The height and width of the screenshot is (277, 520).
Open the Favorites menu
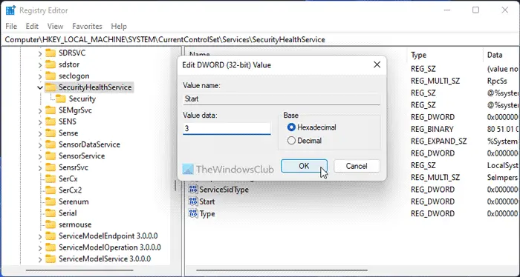[87, 26]
